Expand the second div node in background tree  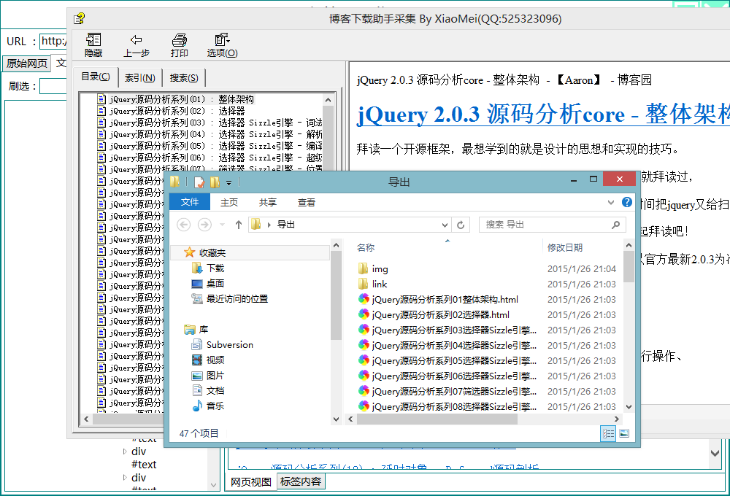click(125, 477)
